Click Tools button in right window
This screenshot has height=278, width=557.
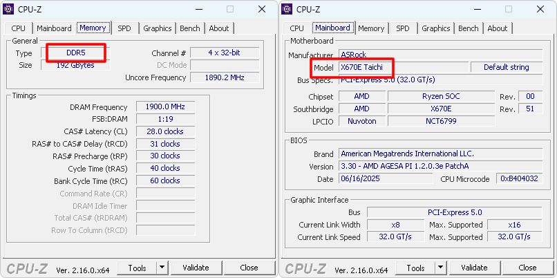point(415,268)
